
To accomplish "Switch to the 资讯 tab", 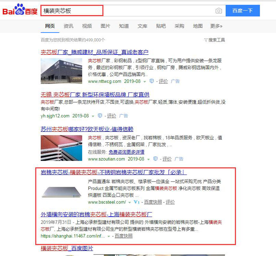I will [68, 26].
